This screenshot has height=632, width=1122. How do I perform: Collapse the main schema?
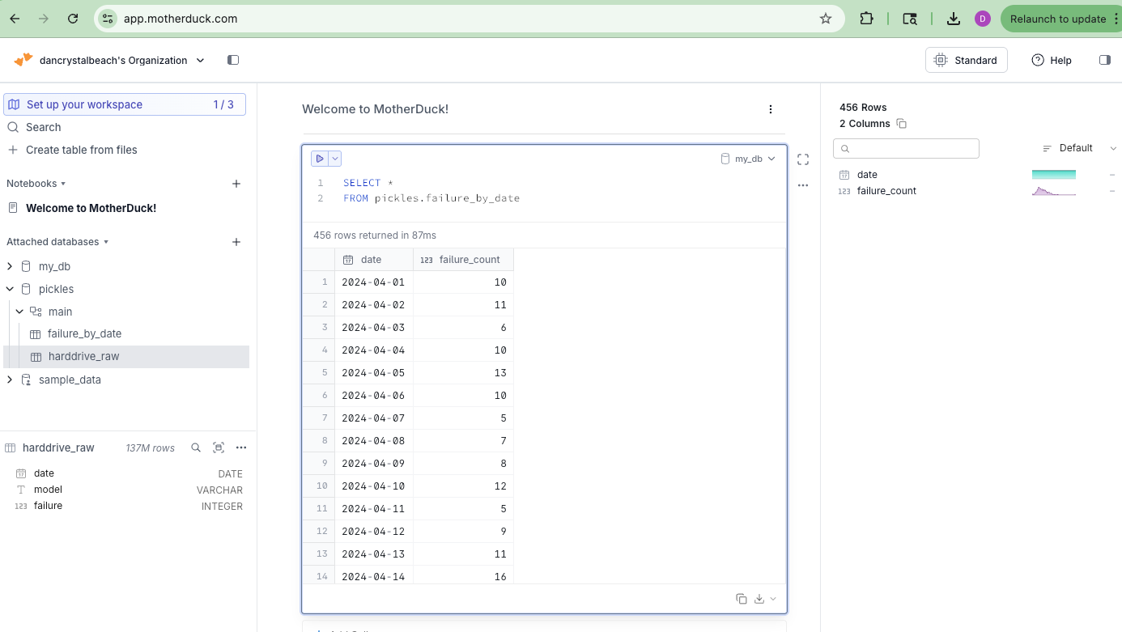click(x=19, y=312)
